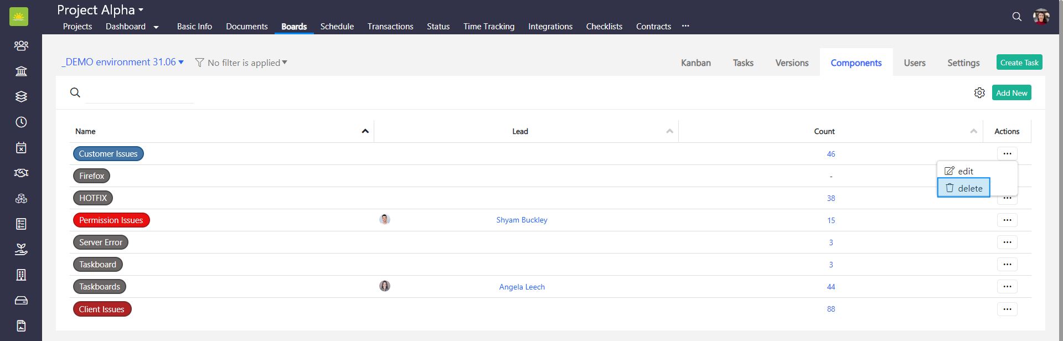1063x341 pixels.
Task: Click the search magnifier in top bar
Action: [1016, 17]
